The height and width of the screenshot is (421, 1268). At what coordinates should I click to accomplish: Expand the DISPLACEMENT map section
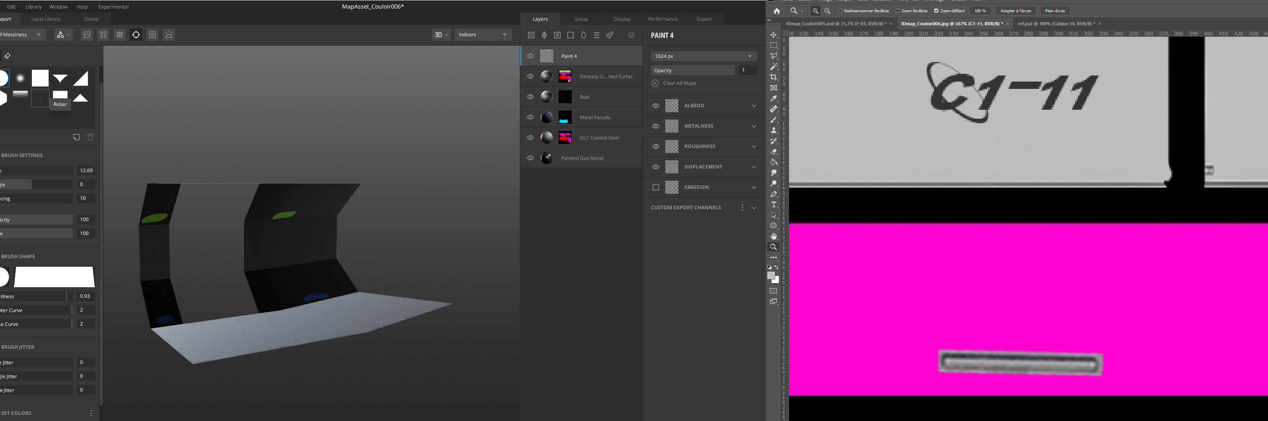[x=754, y=167]
